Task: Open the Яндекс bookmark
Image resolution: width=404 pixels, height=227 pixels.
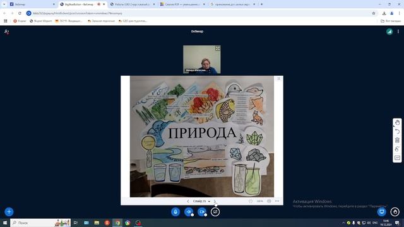Action: [x=20, y=21]
